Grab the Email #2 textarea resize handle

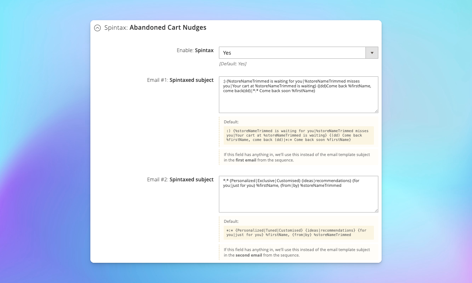(376, 210)
